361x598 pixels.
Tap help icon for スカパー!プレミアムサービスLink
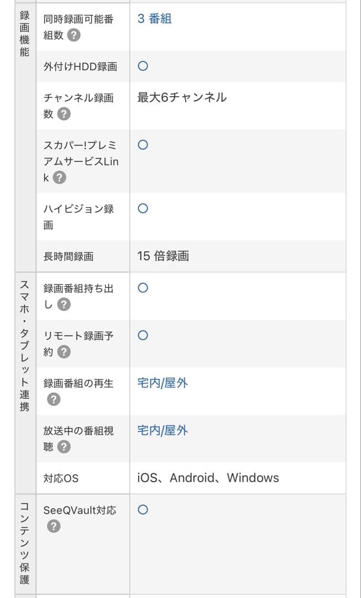pyautogui.click(x=60, y=178)
